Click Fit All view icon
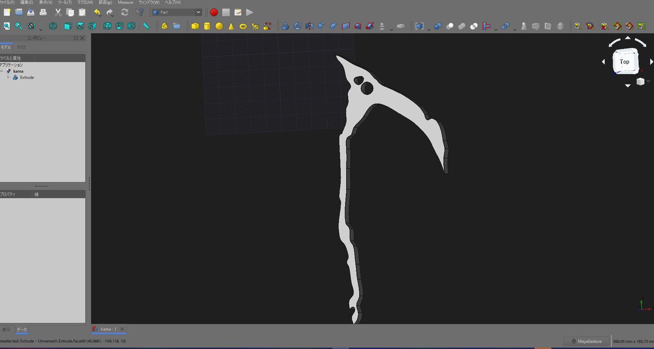 (7, 26)
